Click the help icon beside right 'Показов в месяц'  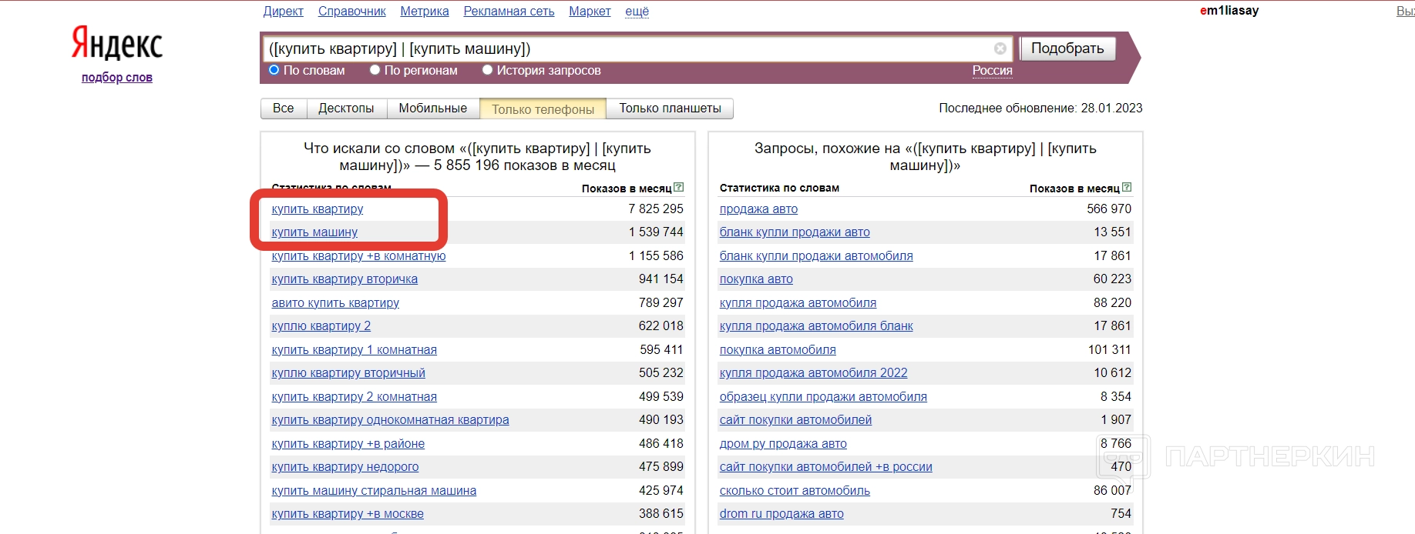point(1127,188)
